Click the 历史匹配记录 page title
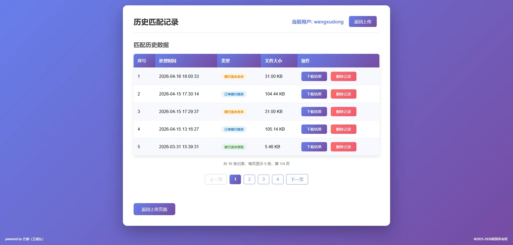Image resolution: width=513 pixels, height=245 pixels. coord(156,22)
